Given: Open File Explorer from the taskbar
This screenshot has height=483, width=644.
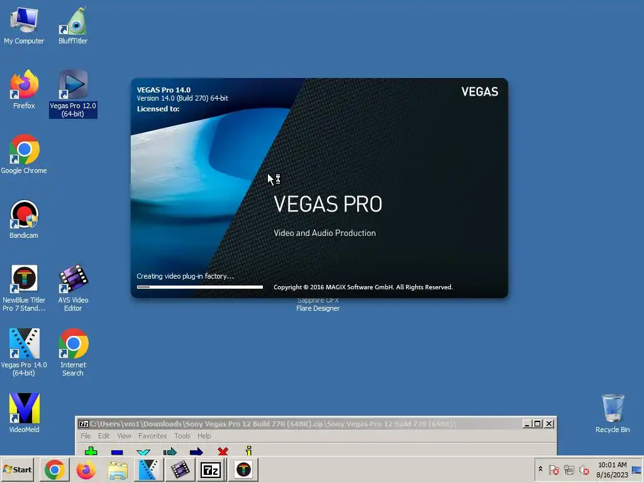Looking at the screenshot, I should [118, 470].
